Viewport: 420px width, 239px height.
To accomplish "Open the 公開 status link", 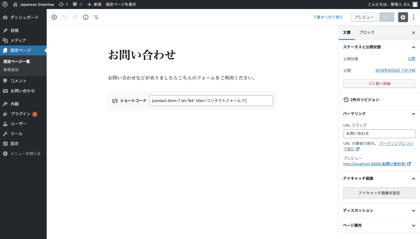I will coord(411,59).
